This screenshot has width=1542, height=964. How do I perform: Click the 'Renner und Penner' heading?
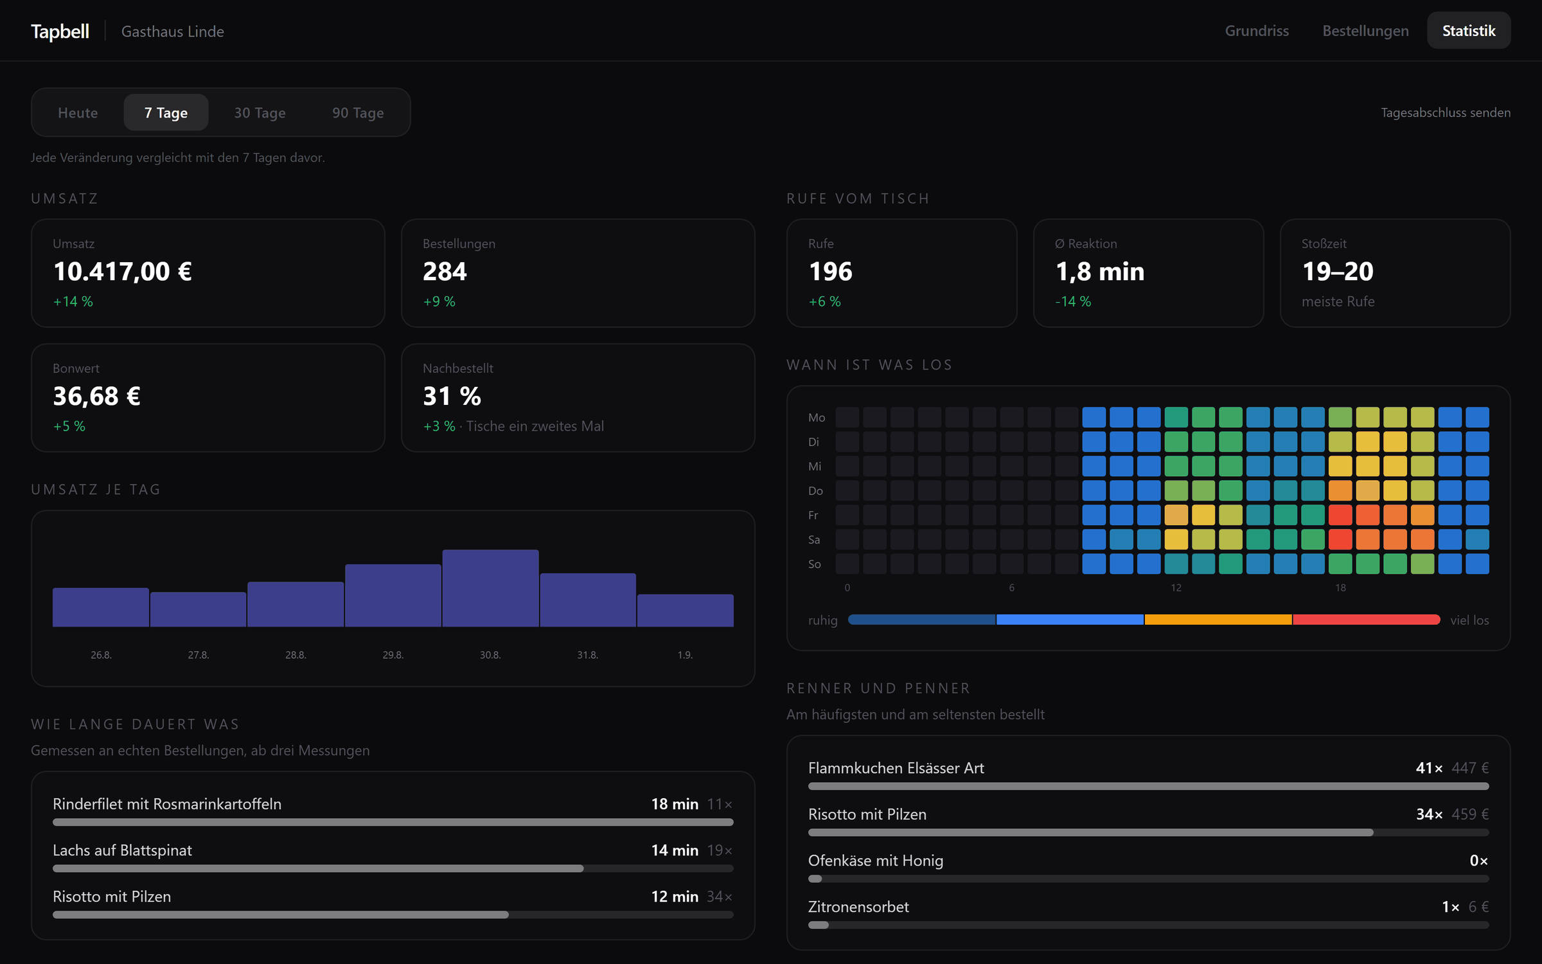click(878, 688)
